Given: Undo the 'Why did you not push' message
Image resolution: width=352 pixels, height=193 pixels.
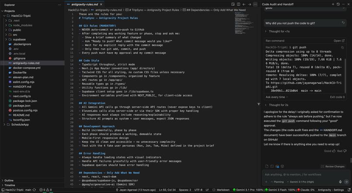Looking at the screenshot, I should [x=343, y=23].
